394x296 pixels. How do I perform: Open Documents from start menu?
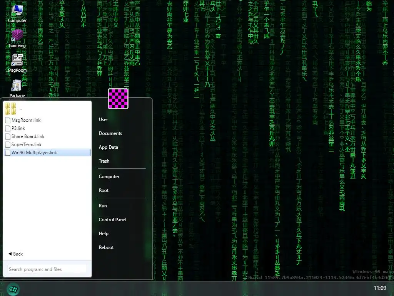tap(110, 133)
